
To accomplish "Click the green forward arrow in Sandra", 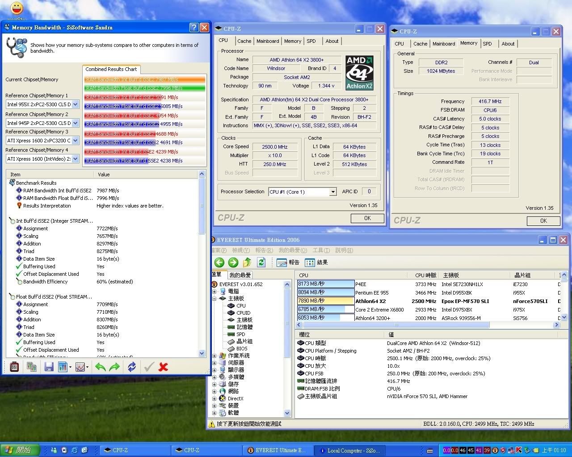I will (x=115, y=367).
